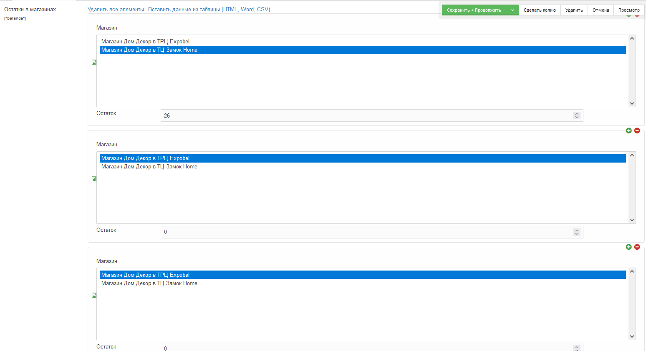Click the Сохранить + Продолжить button
The image size is (646, 351).
coord(474,10)
